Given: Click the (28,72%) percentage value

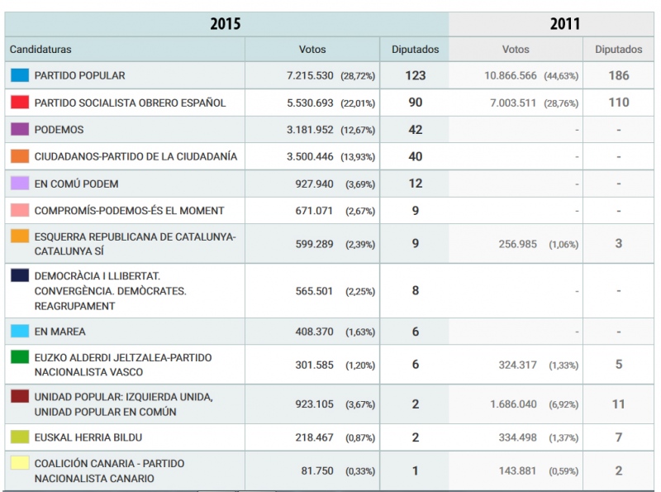Looking at the screenshot, I should (x=358, y=76).
